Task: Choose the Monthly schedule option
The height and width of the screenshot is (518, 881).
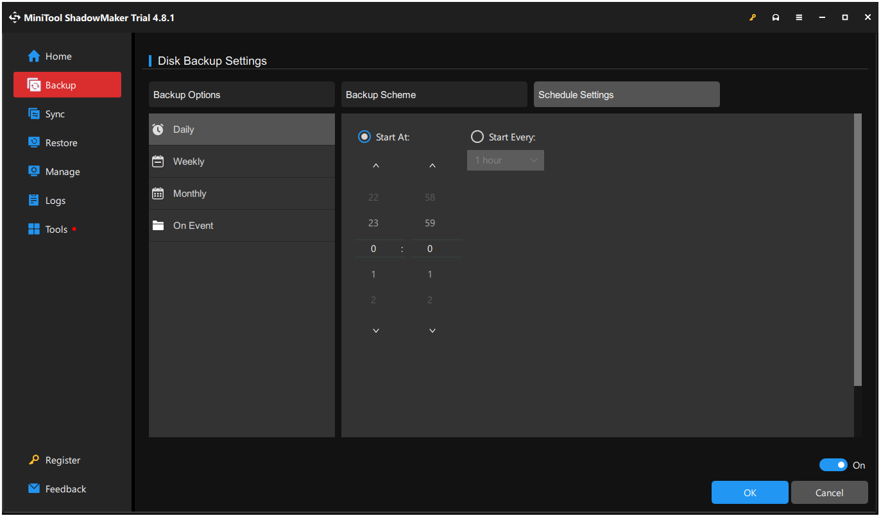Action: tap(242, 194)
